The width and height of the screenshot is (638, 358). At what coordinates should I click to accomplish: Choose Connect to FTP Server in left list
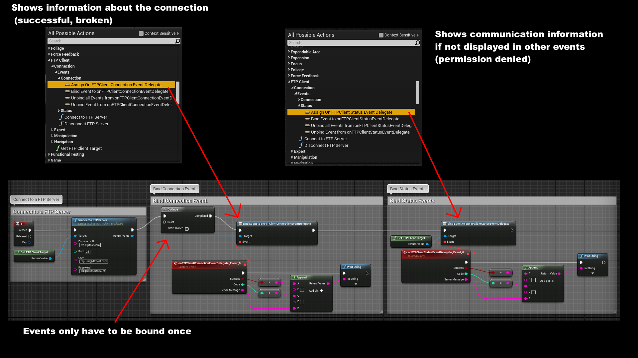[85, 117]
